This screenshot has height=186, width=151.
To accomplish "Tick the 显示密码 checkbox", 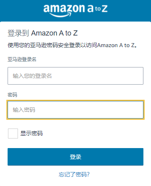I will tap(13, 133).
